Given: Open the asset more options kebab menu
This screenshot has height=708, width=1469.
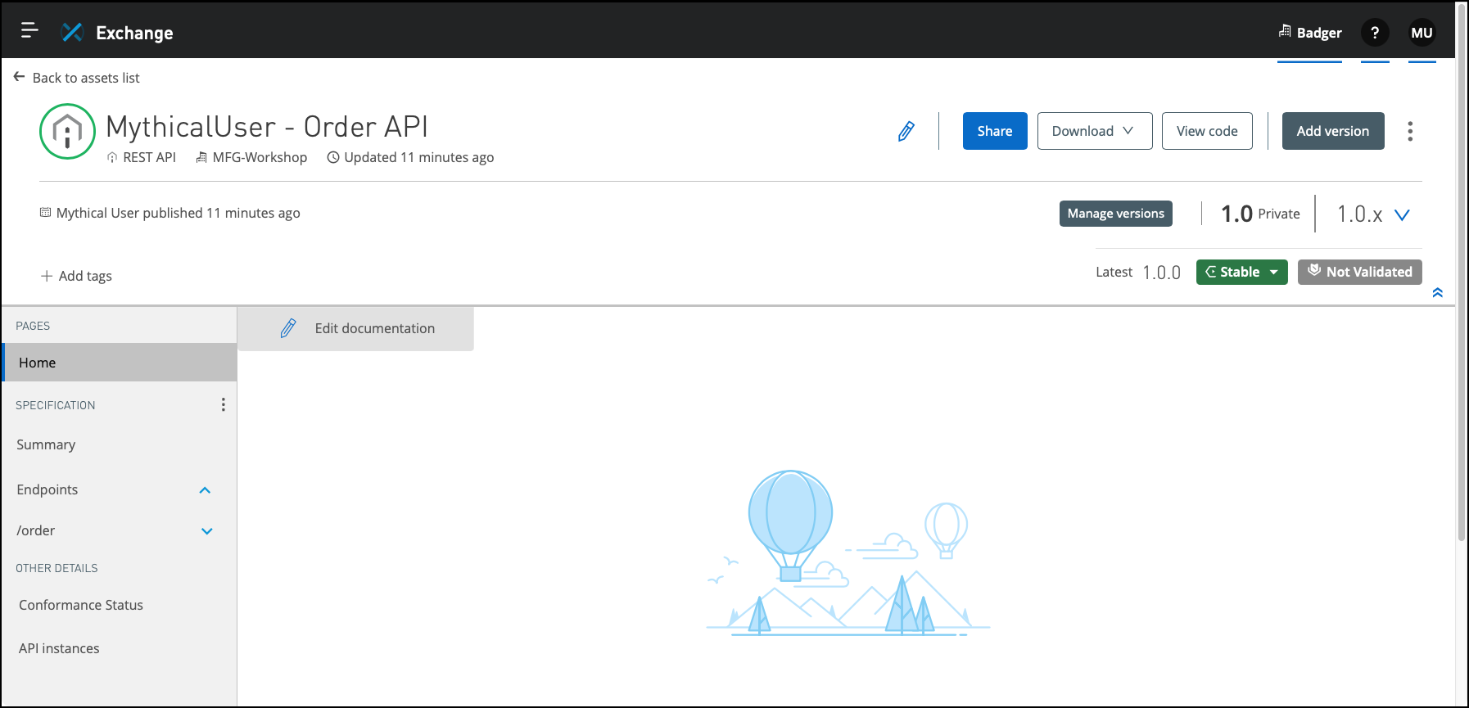Looking at the screenshot, I should click(1410, 131).
